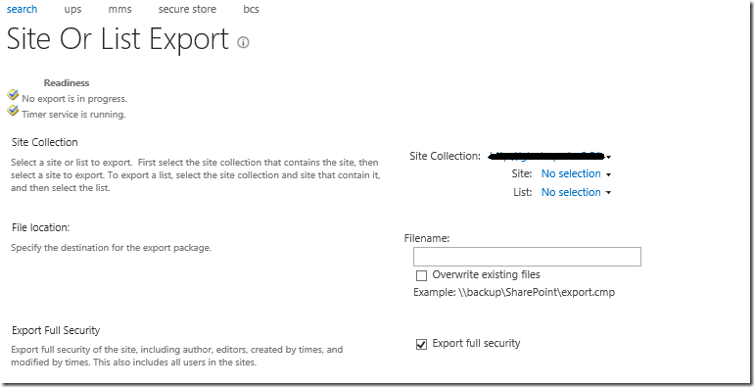
Task: Click the No export is in progress text
Action: tap(74, 99)
